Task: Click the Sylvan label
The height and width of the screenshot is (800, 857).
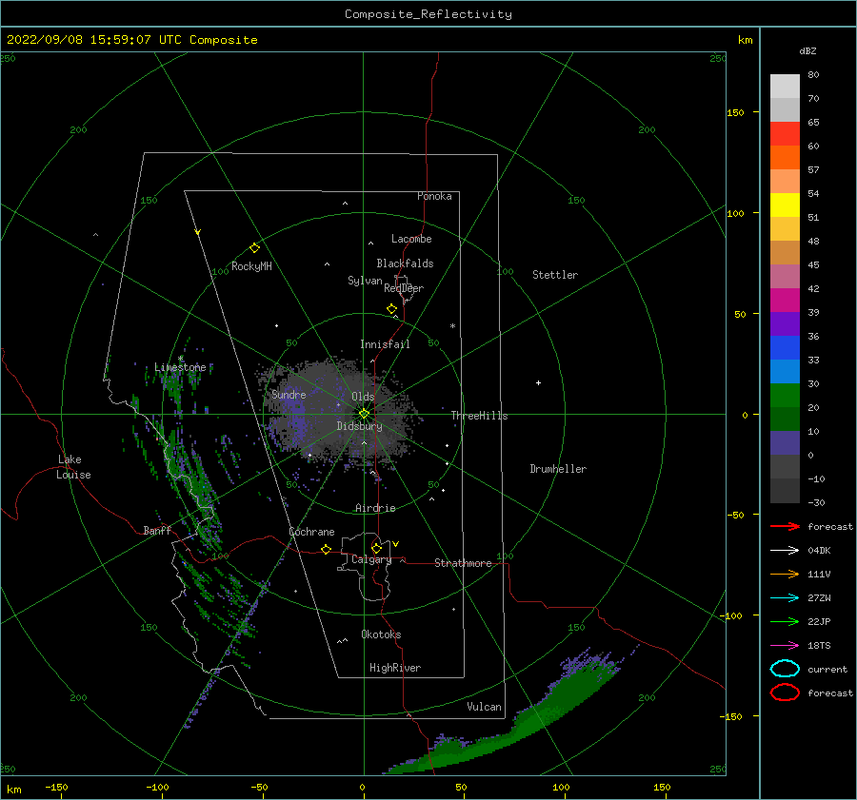Action: coord(365,281)
